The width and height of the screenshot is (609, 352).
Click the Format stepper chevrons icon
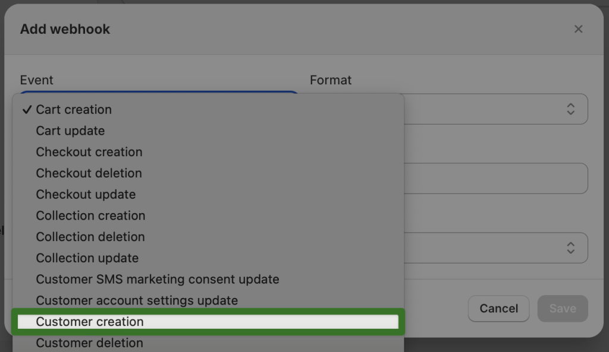pyautogui.click(x=569, y=109)
